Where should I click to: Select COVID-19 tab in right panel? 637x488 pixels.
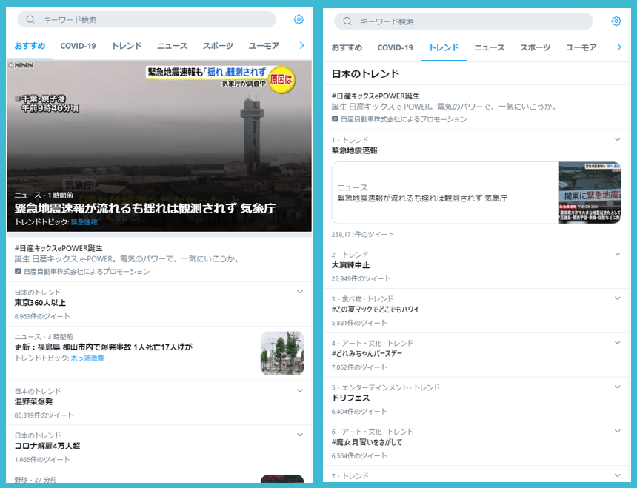coord(396,47)
